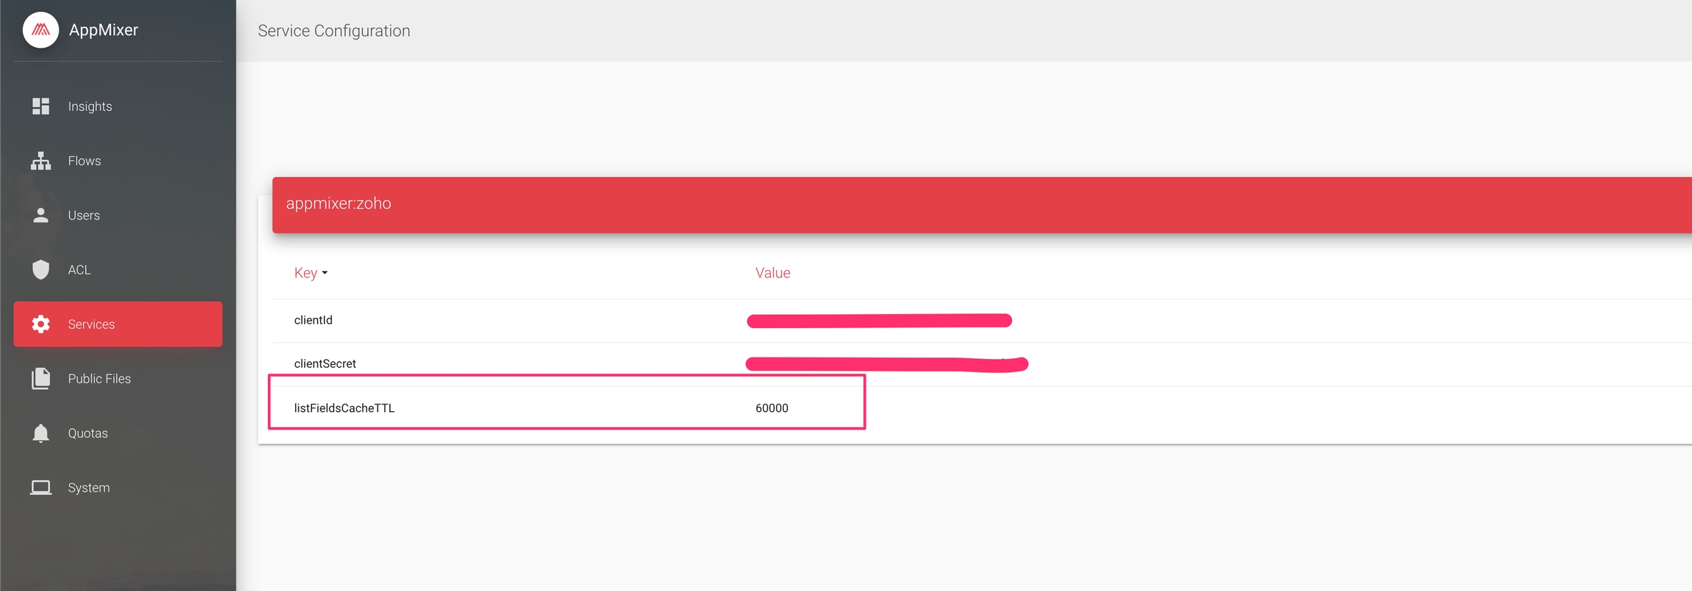Screen dimensions: 1692x591
Task: Click the ACL shield icon
Action: coord(40,269)
